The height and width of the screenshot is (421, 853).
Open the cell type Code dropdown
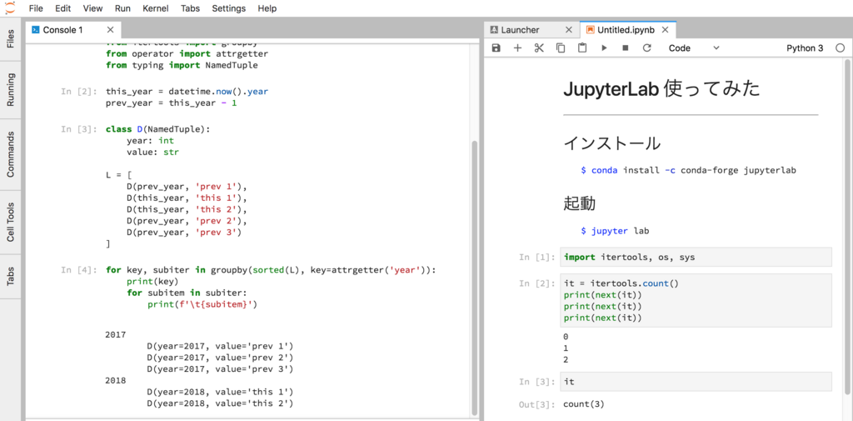694,48
